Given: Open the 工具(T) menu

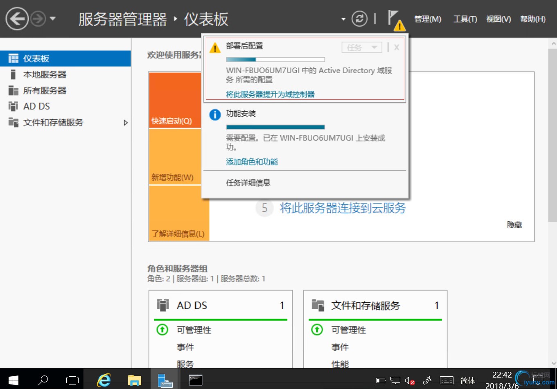Looking at the screenshot, I should (x=465, y=19).
